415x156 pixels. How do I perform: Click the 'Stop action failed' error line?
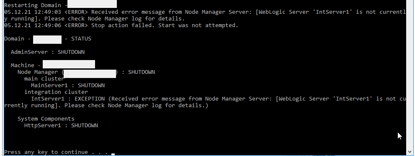pos(121,25)
